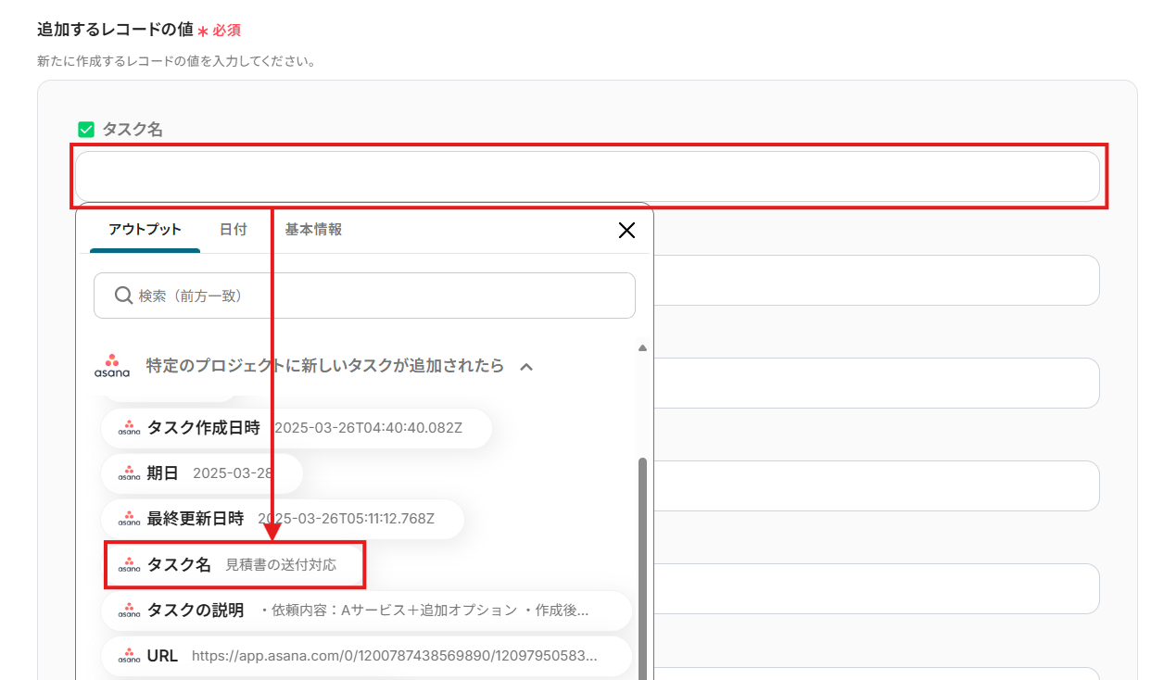
Task: Click the output list scrollbar thumb
Action: pos(642,568)
